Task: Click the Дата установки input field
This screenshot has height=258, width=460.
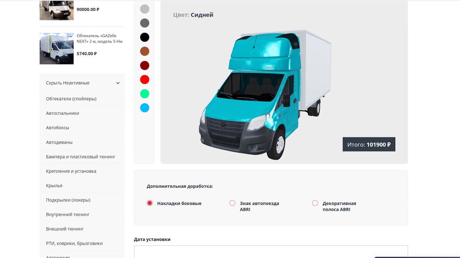Action: 271,252
